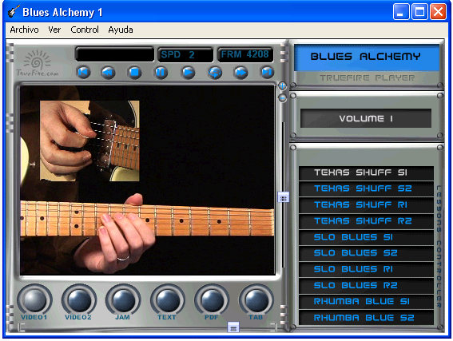
Task: Pause the lesson video
Action: pyautogui.click(x=161, y=72)
